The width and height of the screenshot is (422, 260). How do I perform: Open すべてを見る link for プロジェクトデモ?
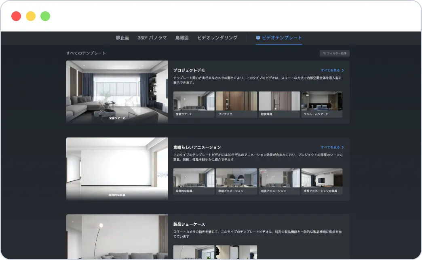point(332,70)
